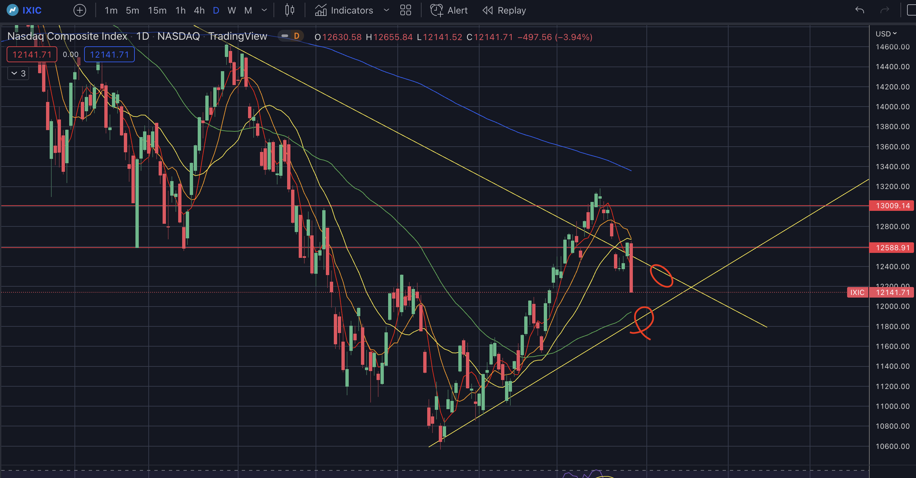Open the USD currency dropdown
Image resolution: width=916 pixels, height=478 pixels.
pos(886,34)
